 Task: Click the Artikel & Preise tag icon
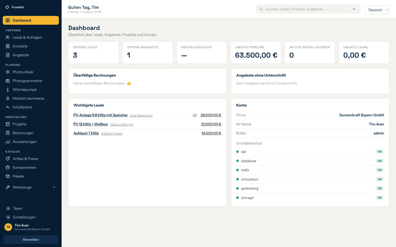pos(8,159)
